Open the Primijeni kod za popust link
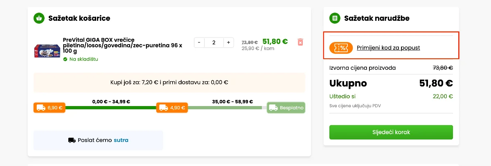This screenshot has width=491, height=166. click(388, 48)
